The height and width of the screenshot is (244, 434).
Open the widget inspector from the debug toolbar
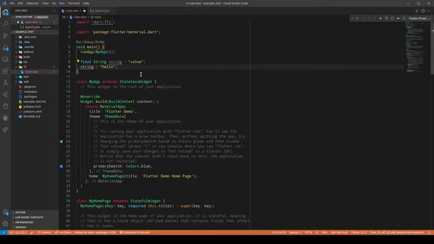(x=404, y=18)
